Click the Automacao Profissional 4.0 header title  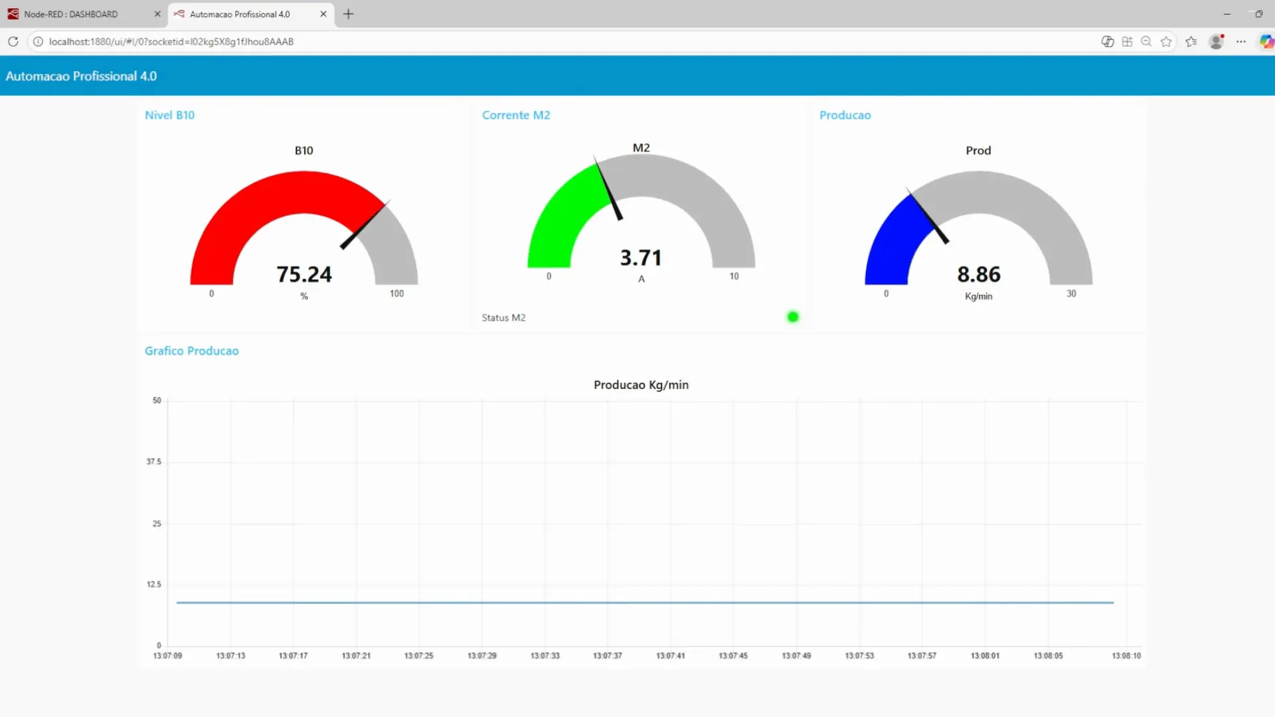coord(81,76)
